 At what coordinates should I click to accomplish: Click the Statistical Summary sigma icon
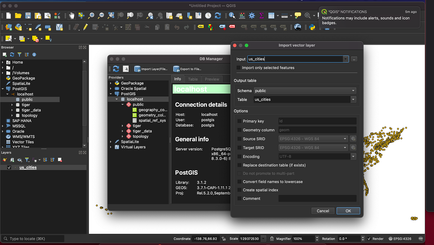tap(261, 16)
